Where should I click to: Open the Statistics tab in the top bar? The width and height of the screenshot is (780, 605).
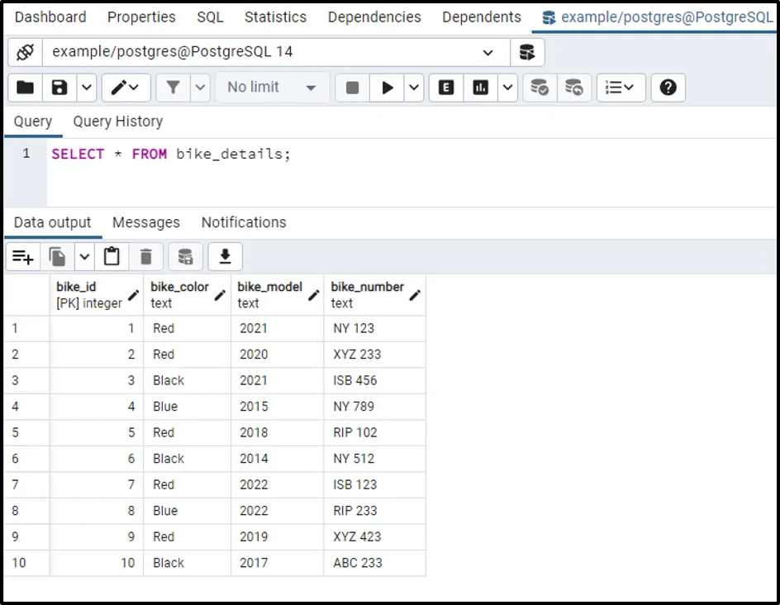pyautogui.click(x=275, y=17)
